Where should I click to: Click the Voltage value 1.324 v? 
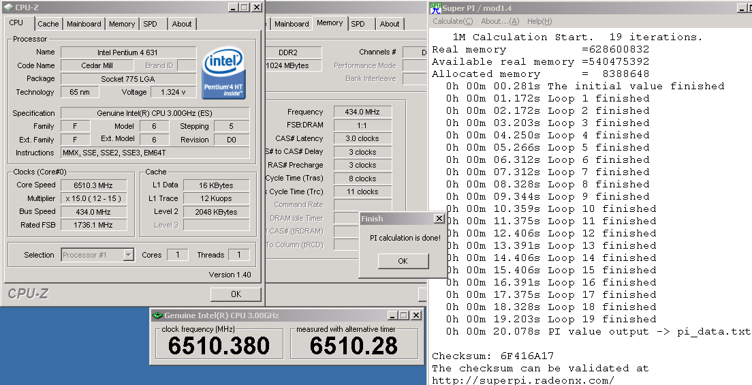point(174,92)
